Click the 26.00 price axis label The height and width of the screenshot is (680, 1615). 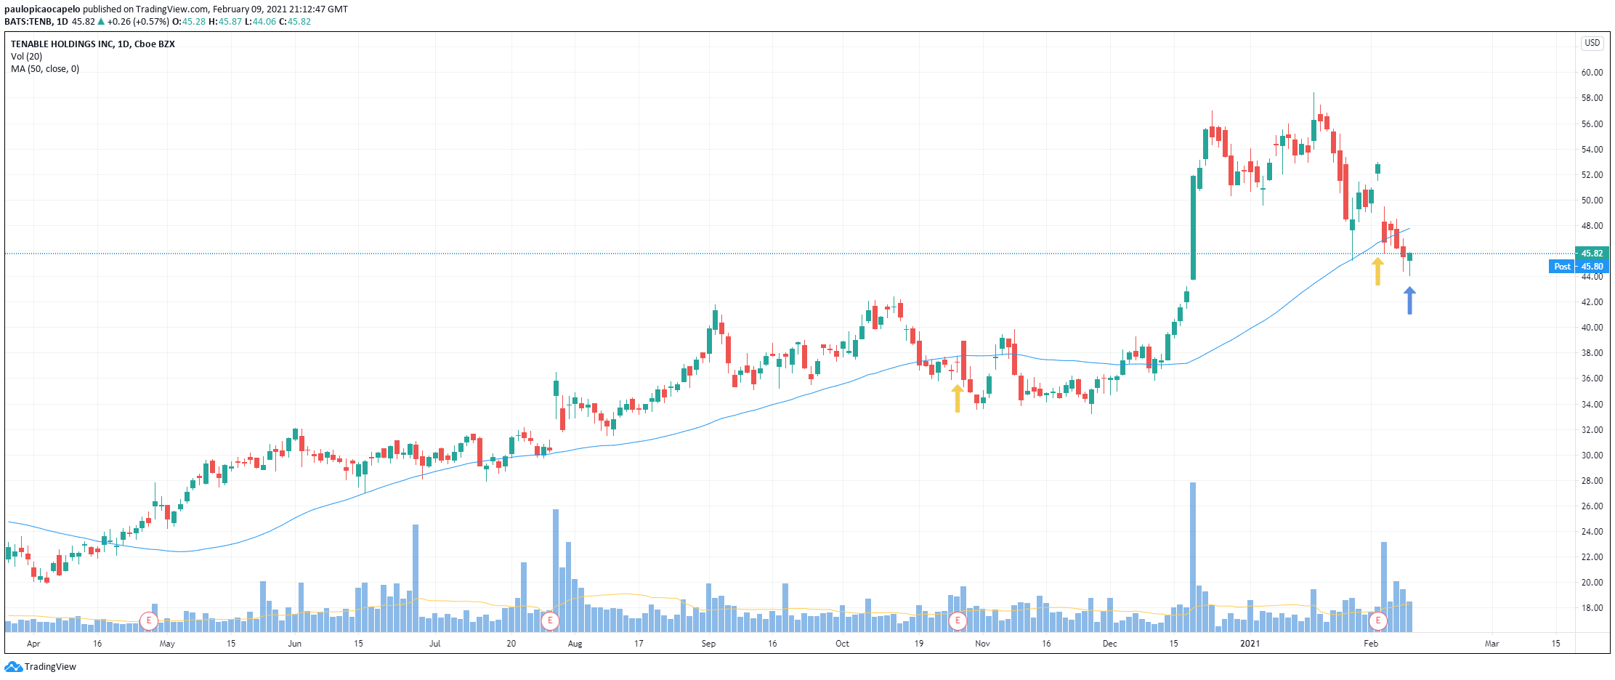click(x=1592, y=506)
